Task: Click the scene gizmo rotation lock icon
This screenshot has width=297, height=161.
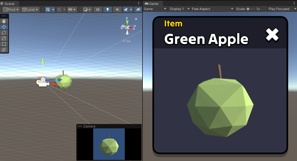Action: tap(136, 19)
